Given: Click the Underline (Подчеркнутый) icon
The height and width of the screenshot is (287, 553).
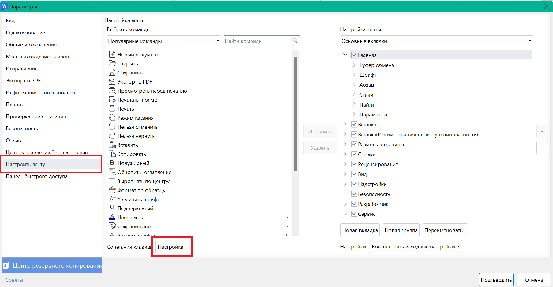Looking at the screenshot, I should point(112,208).
